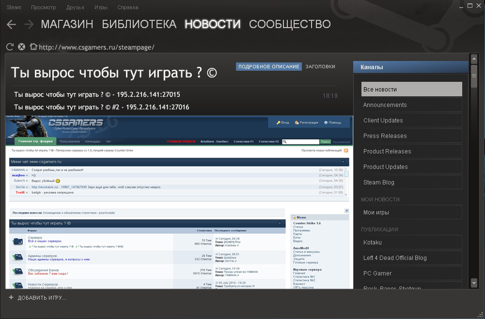Open the PC Gamer publication
The image size is (485, 319).
pos(412,273)
